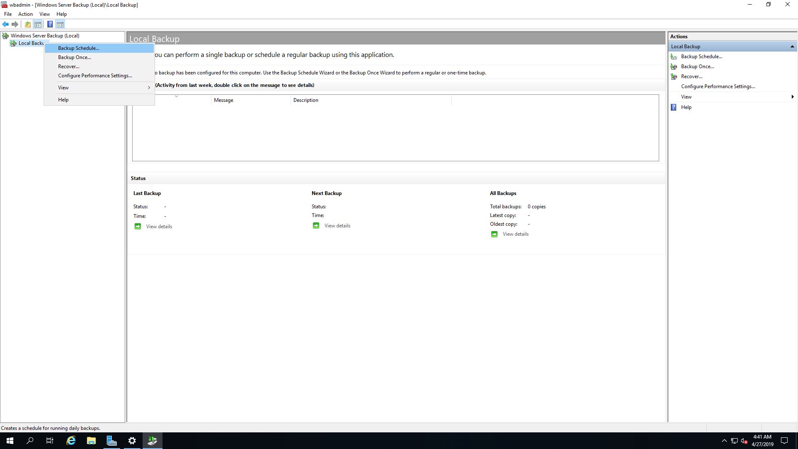Toggle Show/Hide Console Tree toolbar icon
Viewport: 798px width, 449px height.
(x=38, y=24)
